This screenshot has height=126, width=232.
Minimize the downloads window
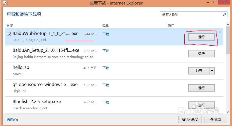point(208,2)
